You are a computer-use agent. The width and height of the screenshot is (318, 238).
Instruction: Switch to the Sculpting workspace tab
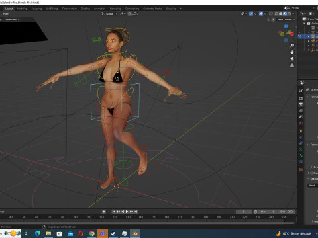[x=36, y=9]
